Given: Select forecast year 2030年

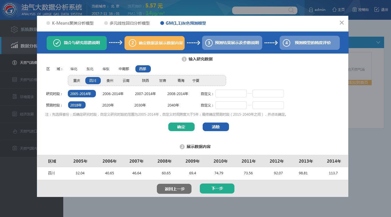Looking at the screenshot, I should coord(140,105).
